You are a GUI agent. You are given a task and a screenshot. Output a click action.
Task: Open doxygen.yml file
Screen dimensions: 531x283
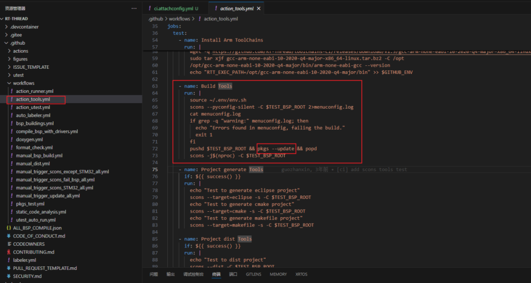pyautogui.click(x=29, y=140)
